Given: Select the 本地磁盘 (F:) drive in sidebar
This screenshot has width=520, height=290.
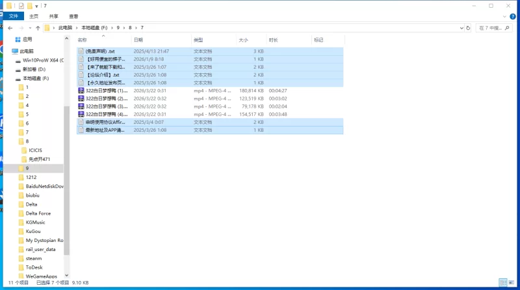Looking at the screenshot, I should [x=36, y=78].
